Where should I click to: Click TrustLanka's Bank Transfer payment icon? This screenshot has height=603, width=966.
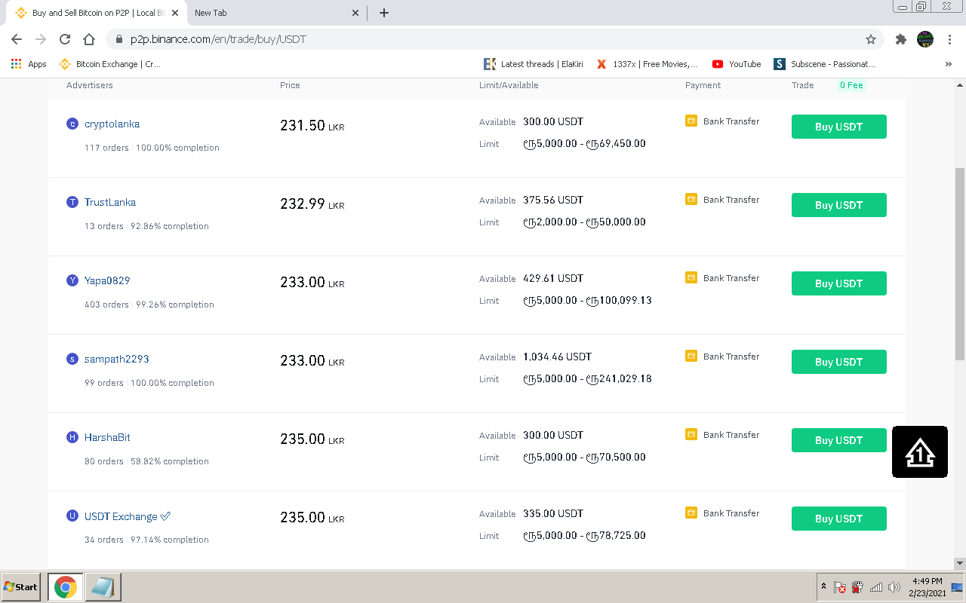(x=691, y=199)
